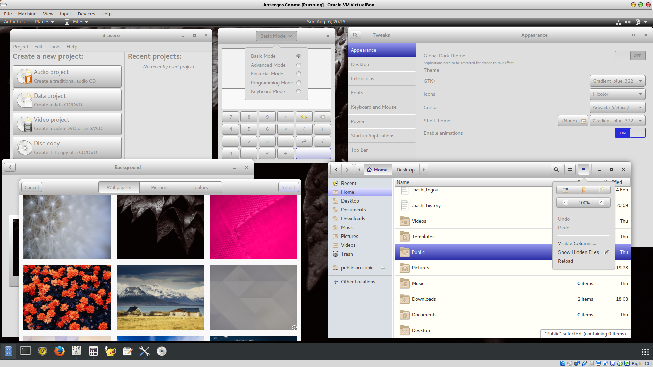The image size is (653, 367).
Task: Open the Files app menu in top bar
Action: tap(77, 22)
